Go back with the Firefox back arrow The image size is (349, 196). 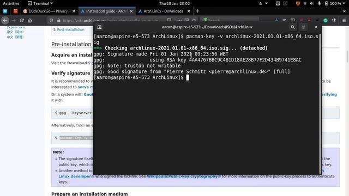[5, 21]
